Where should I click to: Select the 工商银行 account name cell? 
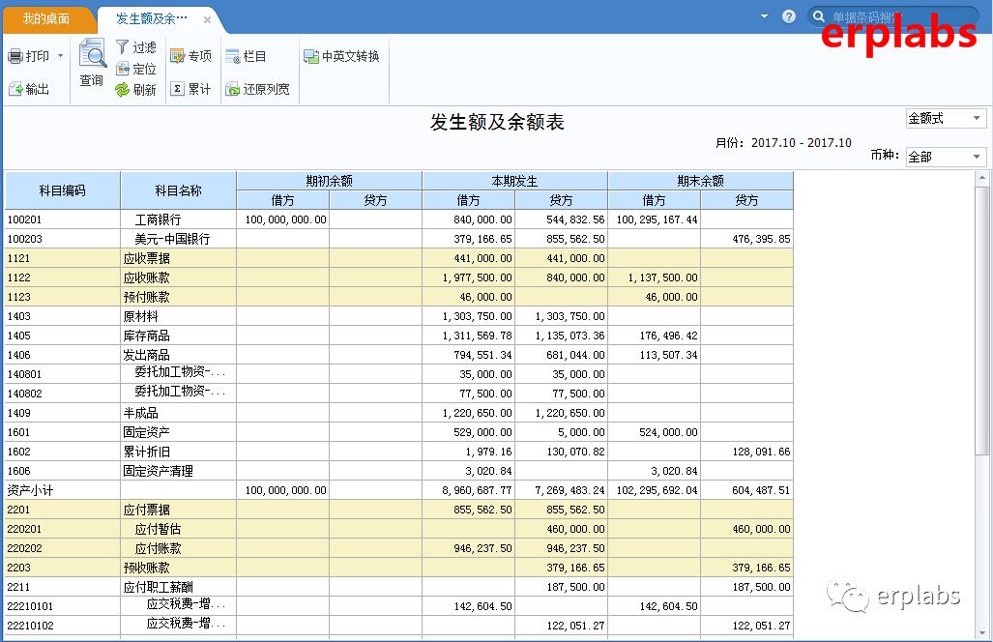coord(179,219)
